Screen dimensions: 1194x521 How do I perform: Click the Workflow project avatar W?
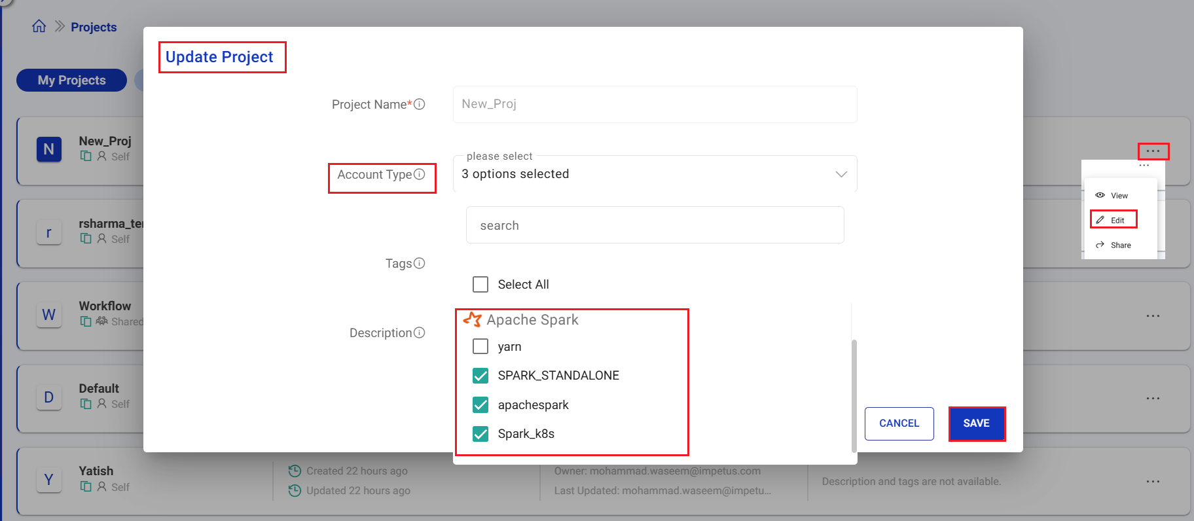(x=49, y=315)
